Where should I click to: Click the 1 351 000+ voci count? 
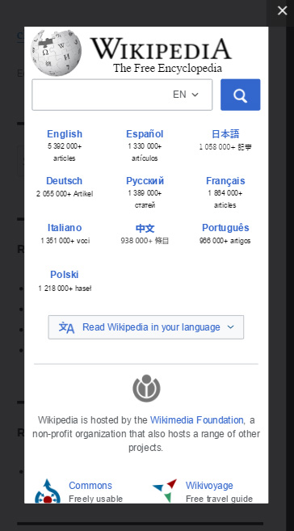coord(65,241)
